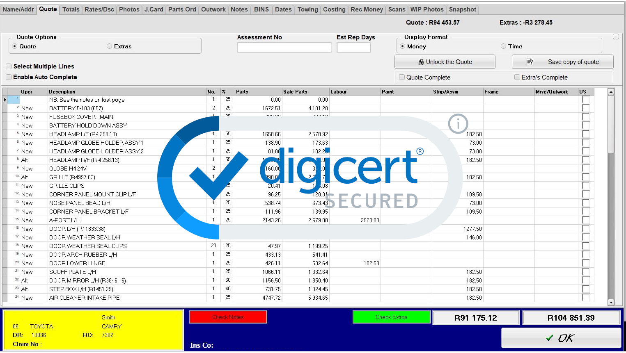Click the Sale Parts column header
This screenshot has width=626, height=353.
point(305,92)
